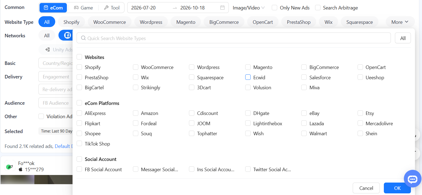Switch to the Game tab
The image size is (422, 195).
click(x=83, y=8)
